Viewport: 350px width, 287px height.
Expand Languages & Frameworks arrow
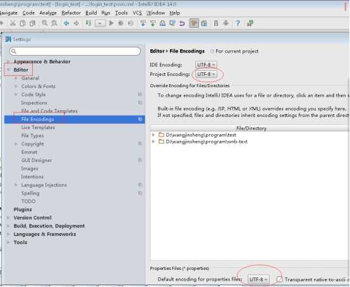coord(8,234)
